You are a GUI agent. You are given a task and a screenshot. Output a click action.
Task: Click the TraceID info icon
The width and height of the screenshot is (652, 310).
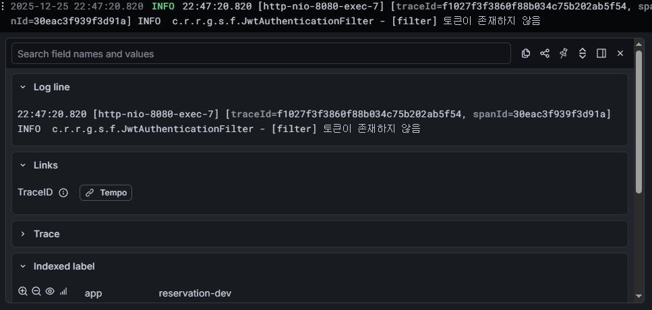(63, 193)
